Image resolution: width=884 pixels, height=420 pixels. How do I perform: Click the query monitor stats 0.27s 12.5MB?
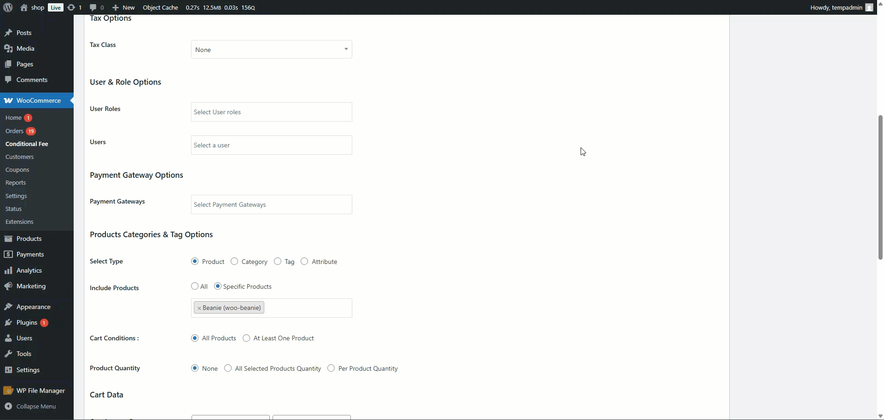[220, 7]
